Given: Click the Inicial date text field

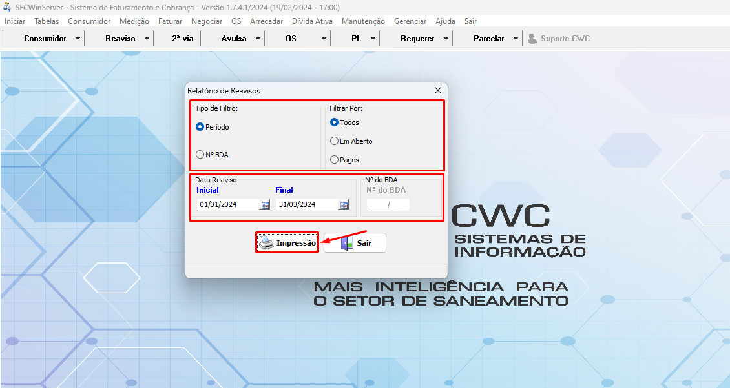Looking at the screenshot, I should (x=227, y=205).
